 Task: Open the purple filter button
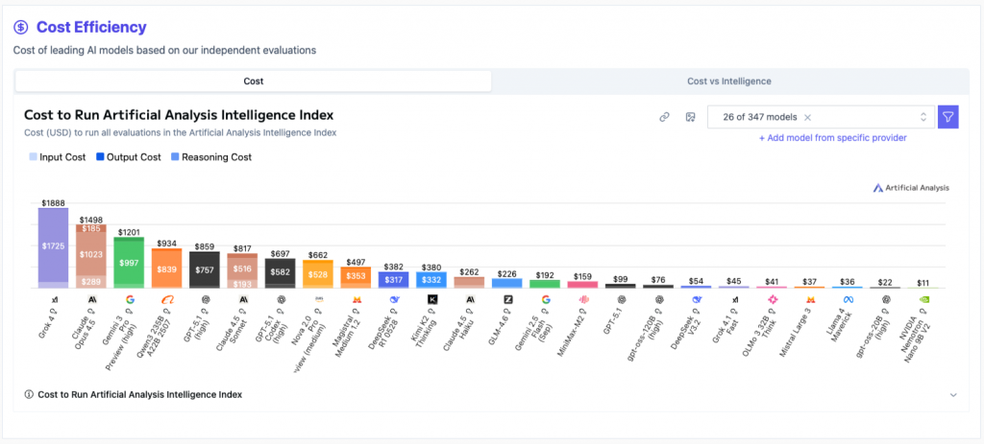(947, 117)
